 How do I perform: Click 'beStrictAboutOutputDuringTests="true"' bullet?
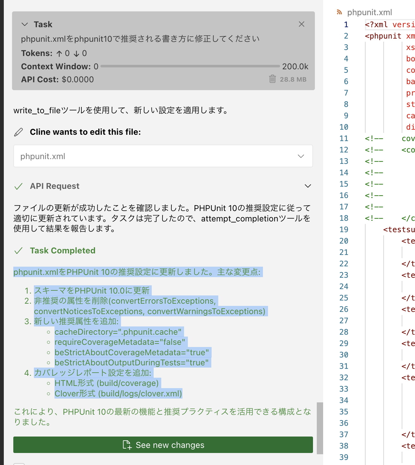pos(132,363)
